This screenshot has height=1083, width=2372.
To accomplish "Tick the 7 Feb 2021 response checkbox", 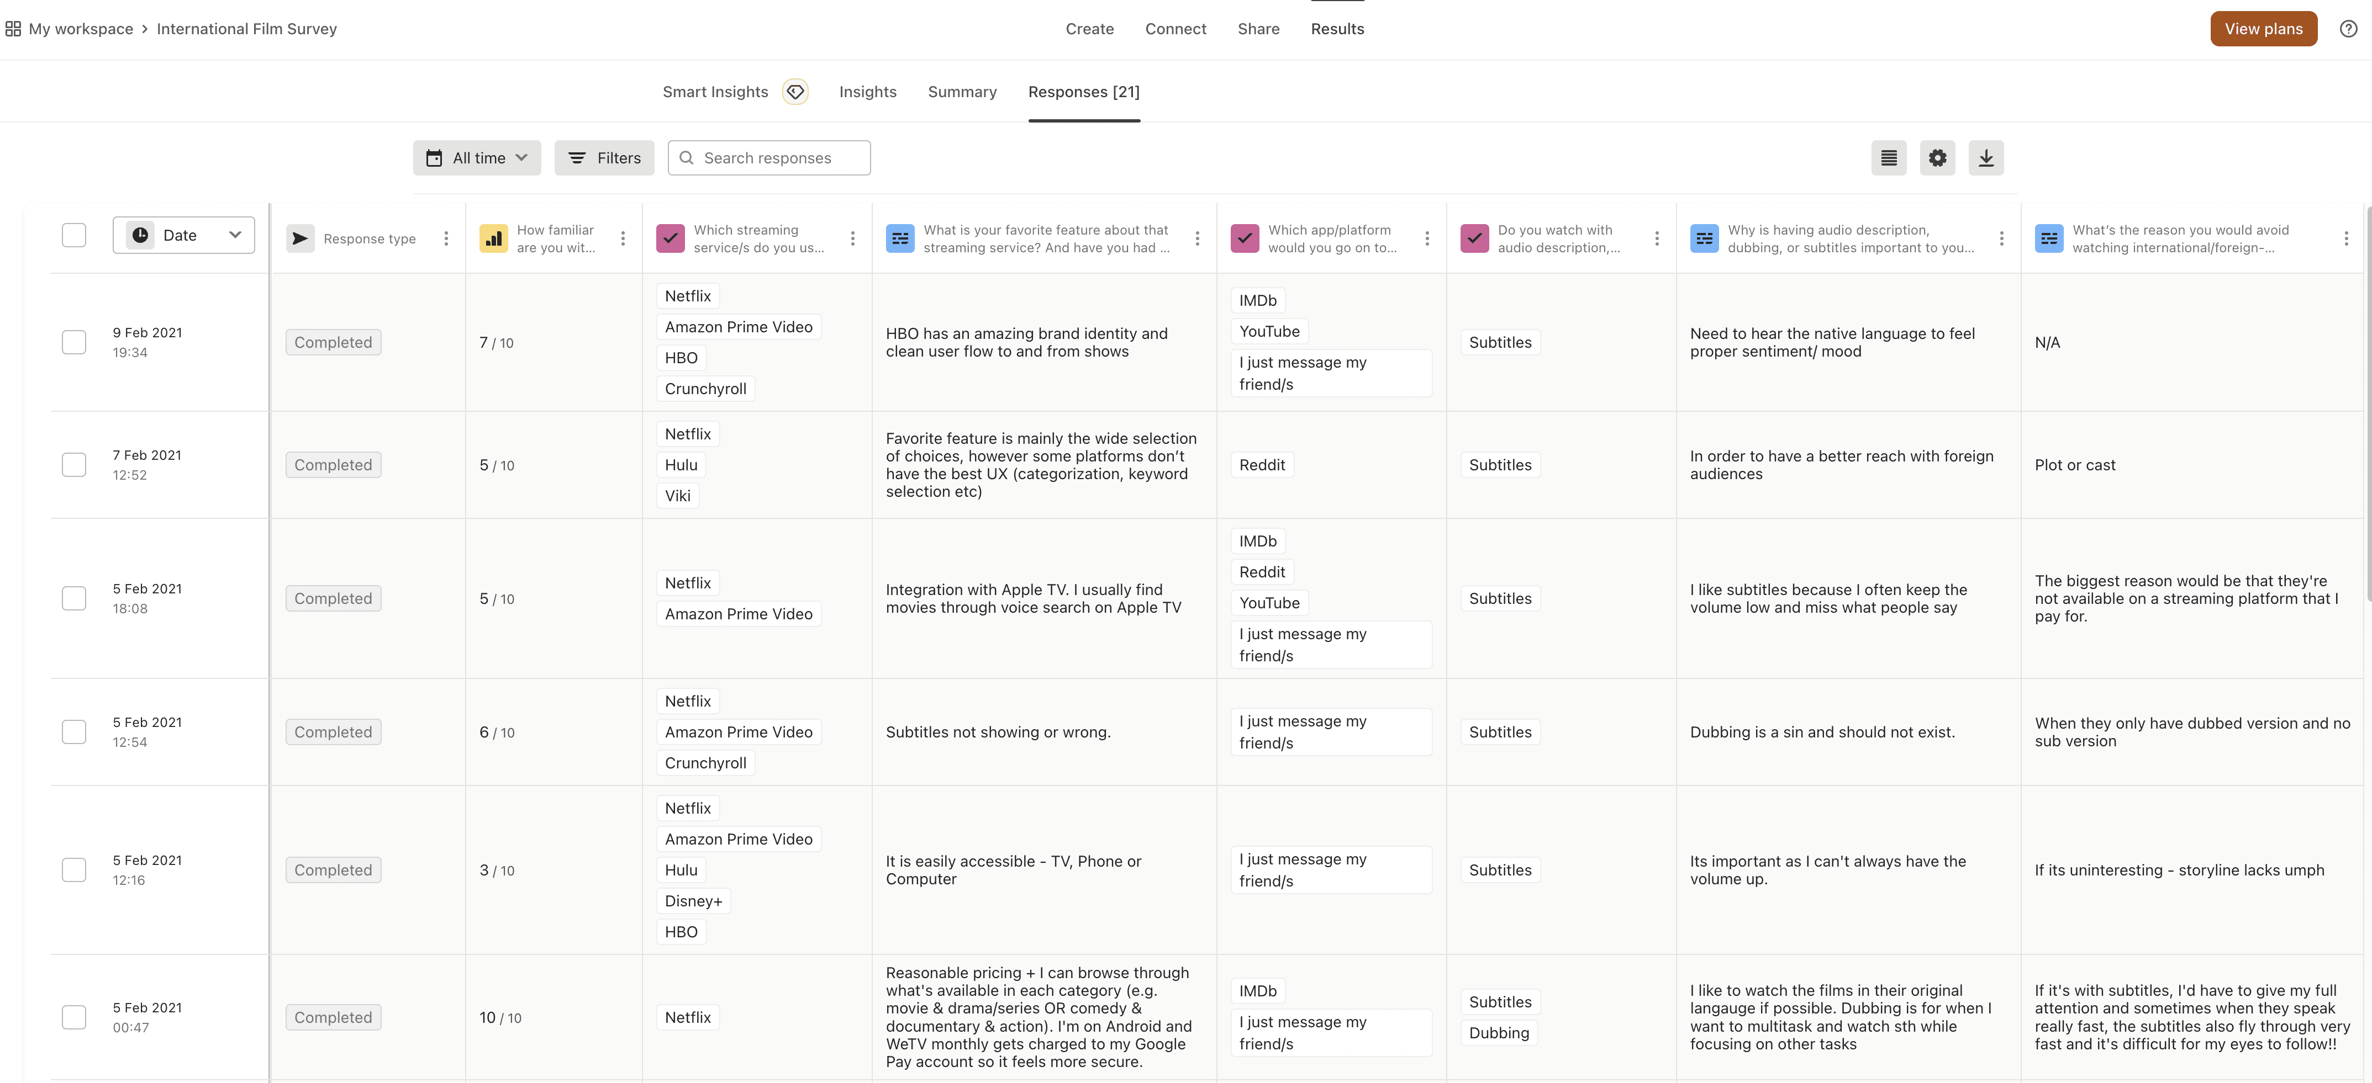I will pyautogui.click(x=73, y=465).
